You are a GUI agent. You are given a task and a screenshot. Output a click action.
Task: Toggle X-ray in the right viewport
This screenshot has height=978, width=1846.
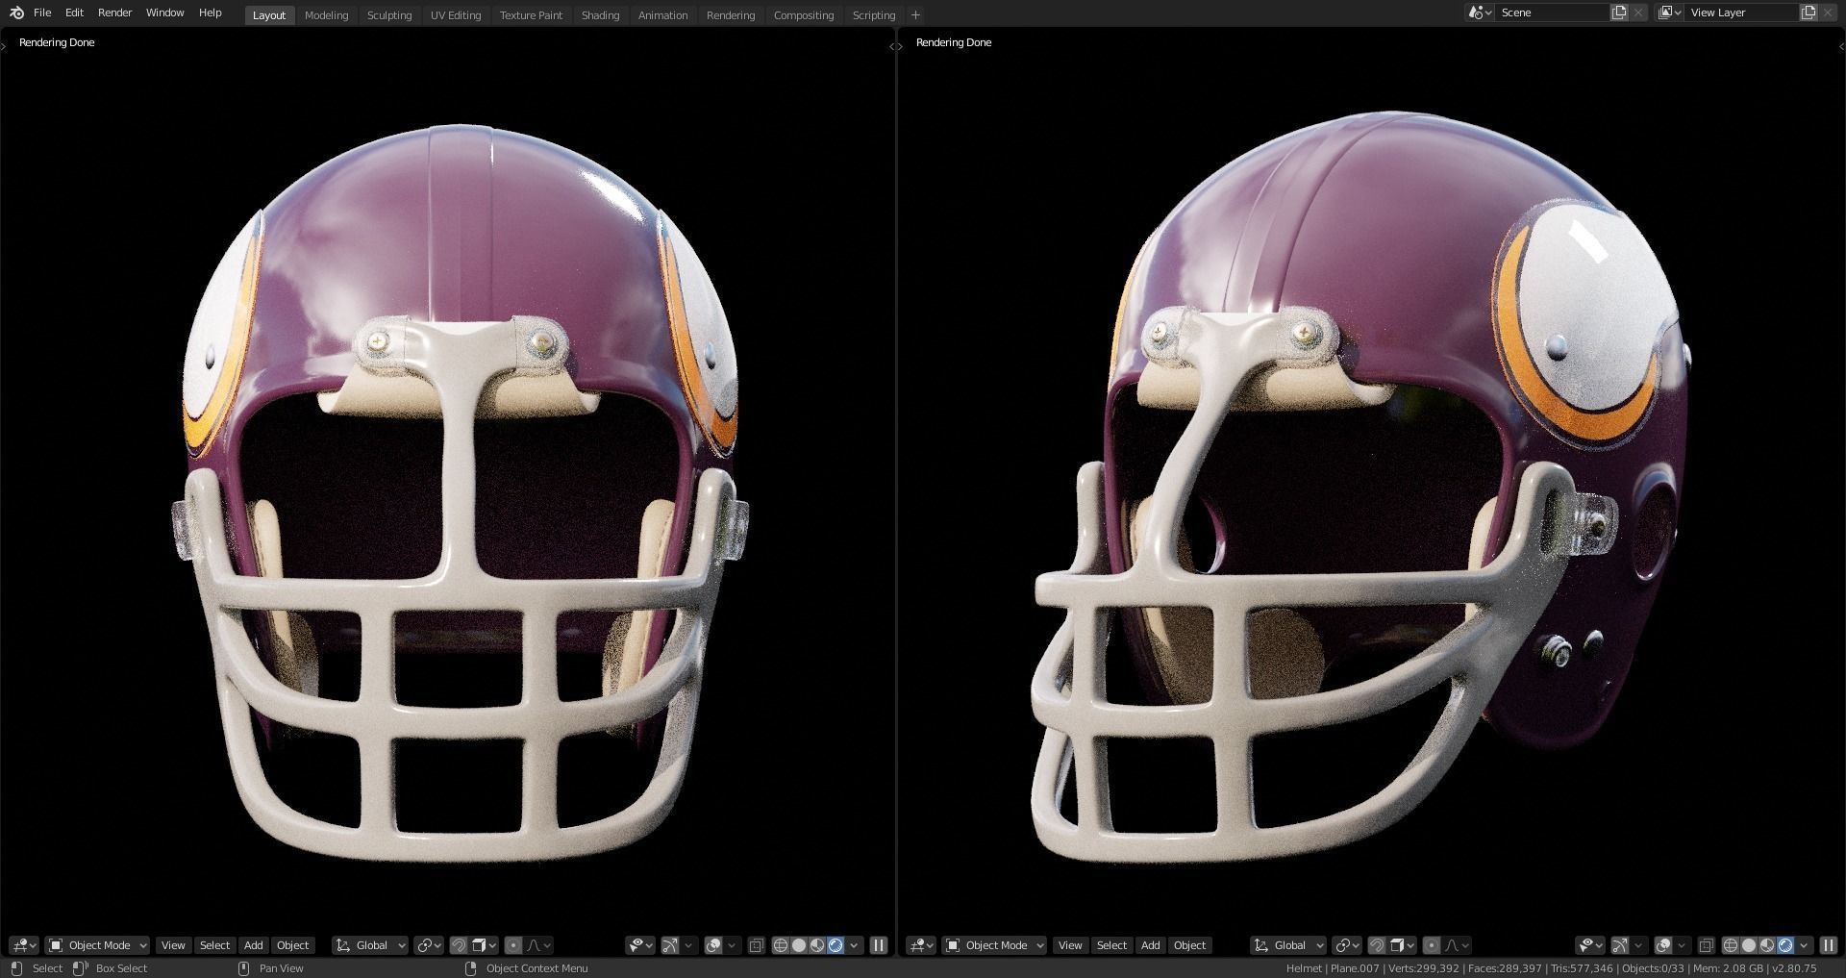point(1706,945)
